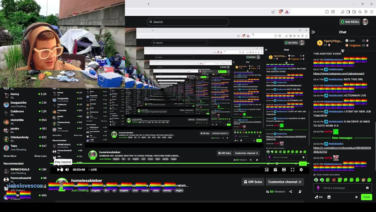Open the shop icon below chat input

329,197
